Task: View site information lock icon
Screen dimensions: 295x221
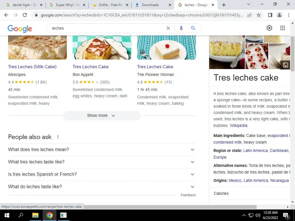Action: pyautogui.click(x=36, y=15)
